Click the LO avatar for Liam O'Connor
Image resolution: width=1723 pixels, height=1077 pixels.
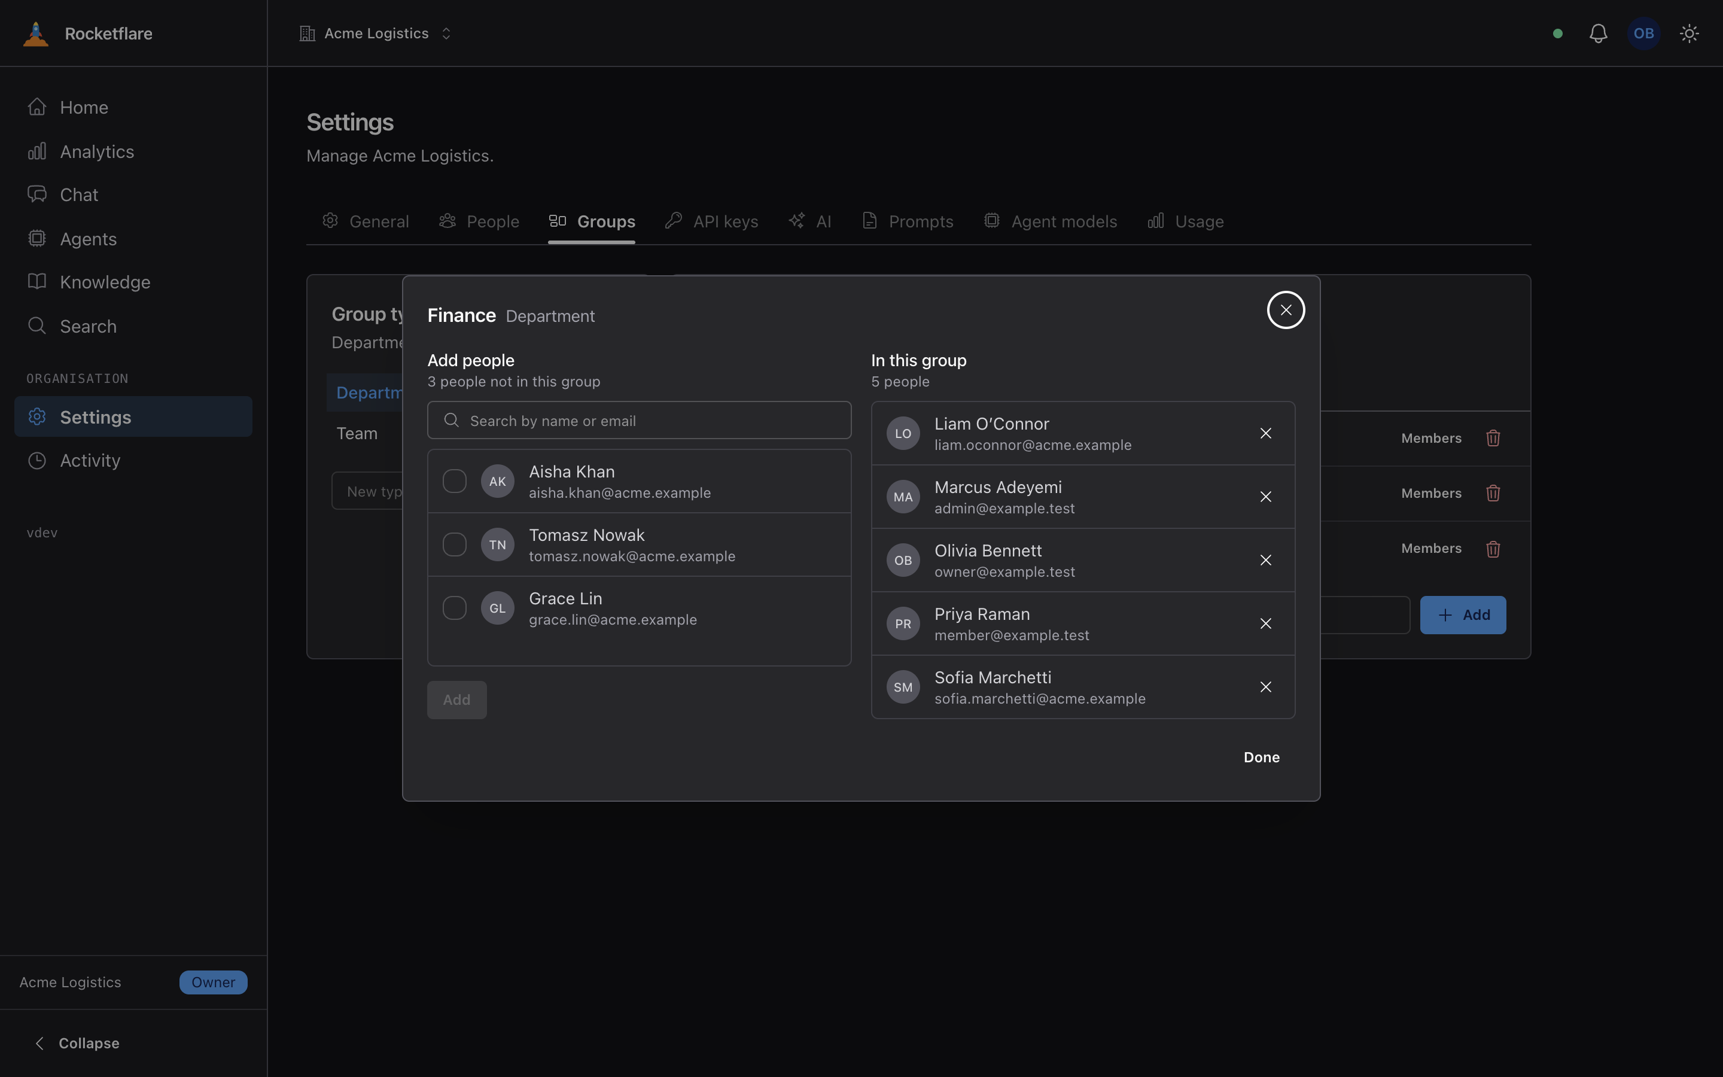click(903, 433)
